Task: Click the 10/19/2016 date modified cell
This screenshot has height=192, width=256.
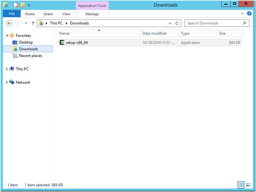Action: coord(158,42)
